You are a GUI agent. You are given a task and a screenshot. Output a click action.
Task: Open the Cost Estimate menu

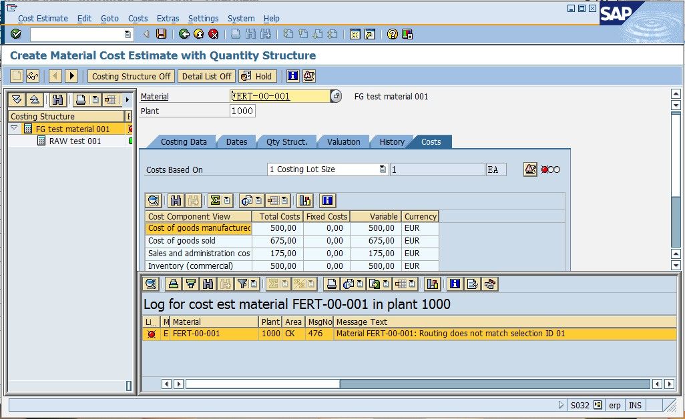pos(43,18)
